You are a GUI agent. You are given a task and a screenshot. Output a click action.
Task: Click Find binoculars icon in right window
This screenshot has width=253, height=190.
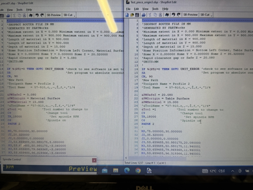(167, 15)
